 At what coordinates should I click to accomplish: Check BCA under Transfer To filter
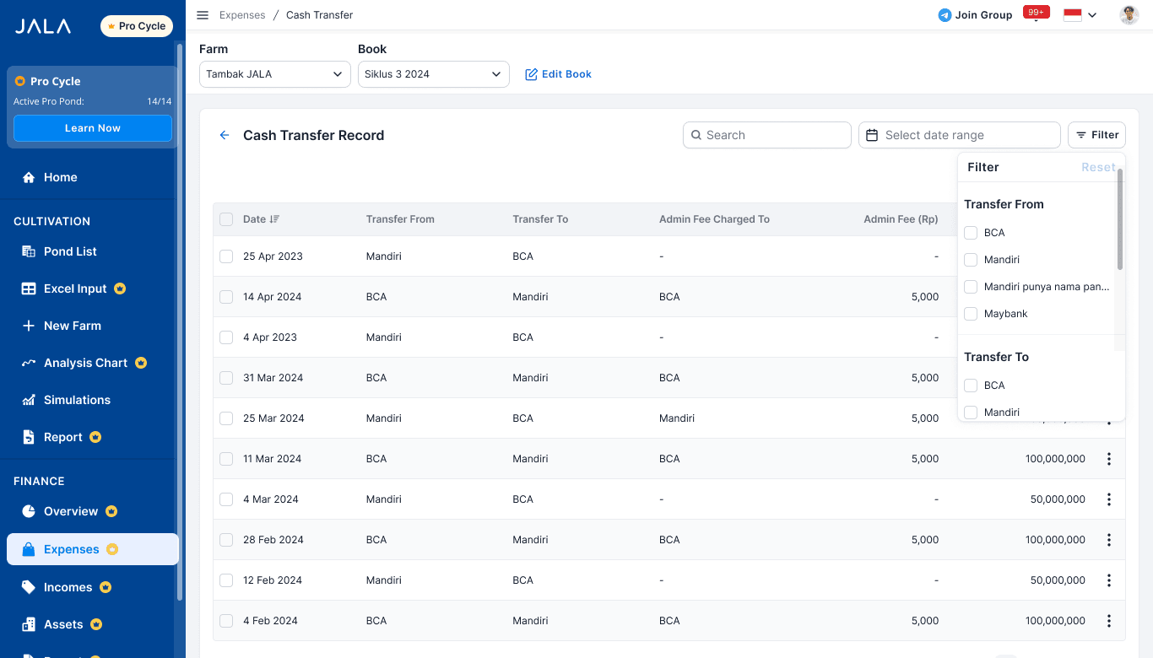[971, 386]
